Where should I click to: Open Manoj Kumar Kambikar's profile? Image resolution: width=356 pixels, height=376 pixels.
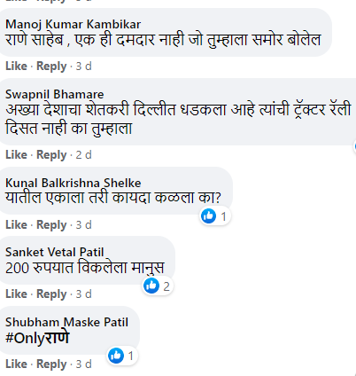pyautogui.click(x=73, y=25)
